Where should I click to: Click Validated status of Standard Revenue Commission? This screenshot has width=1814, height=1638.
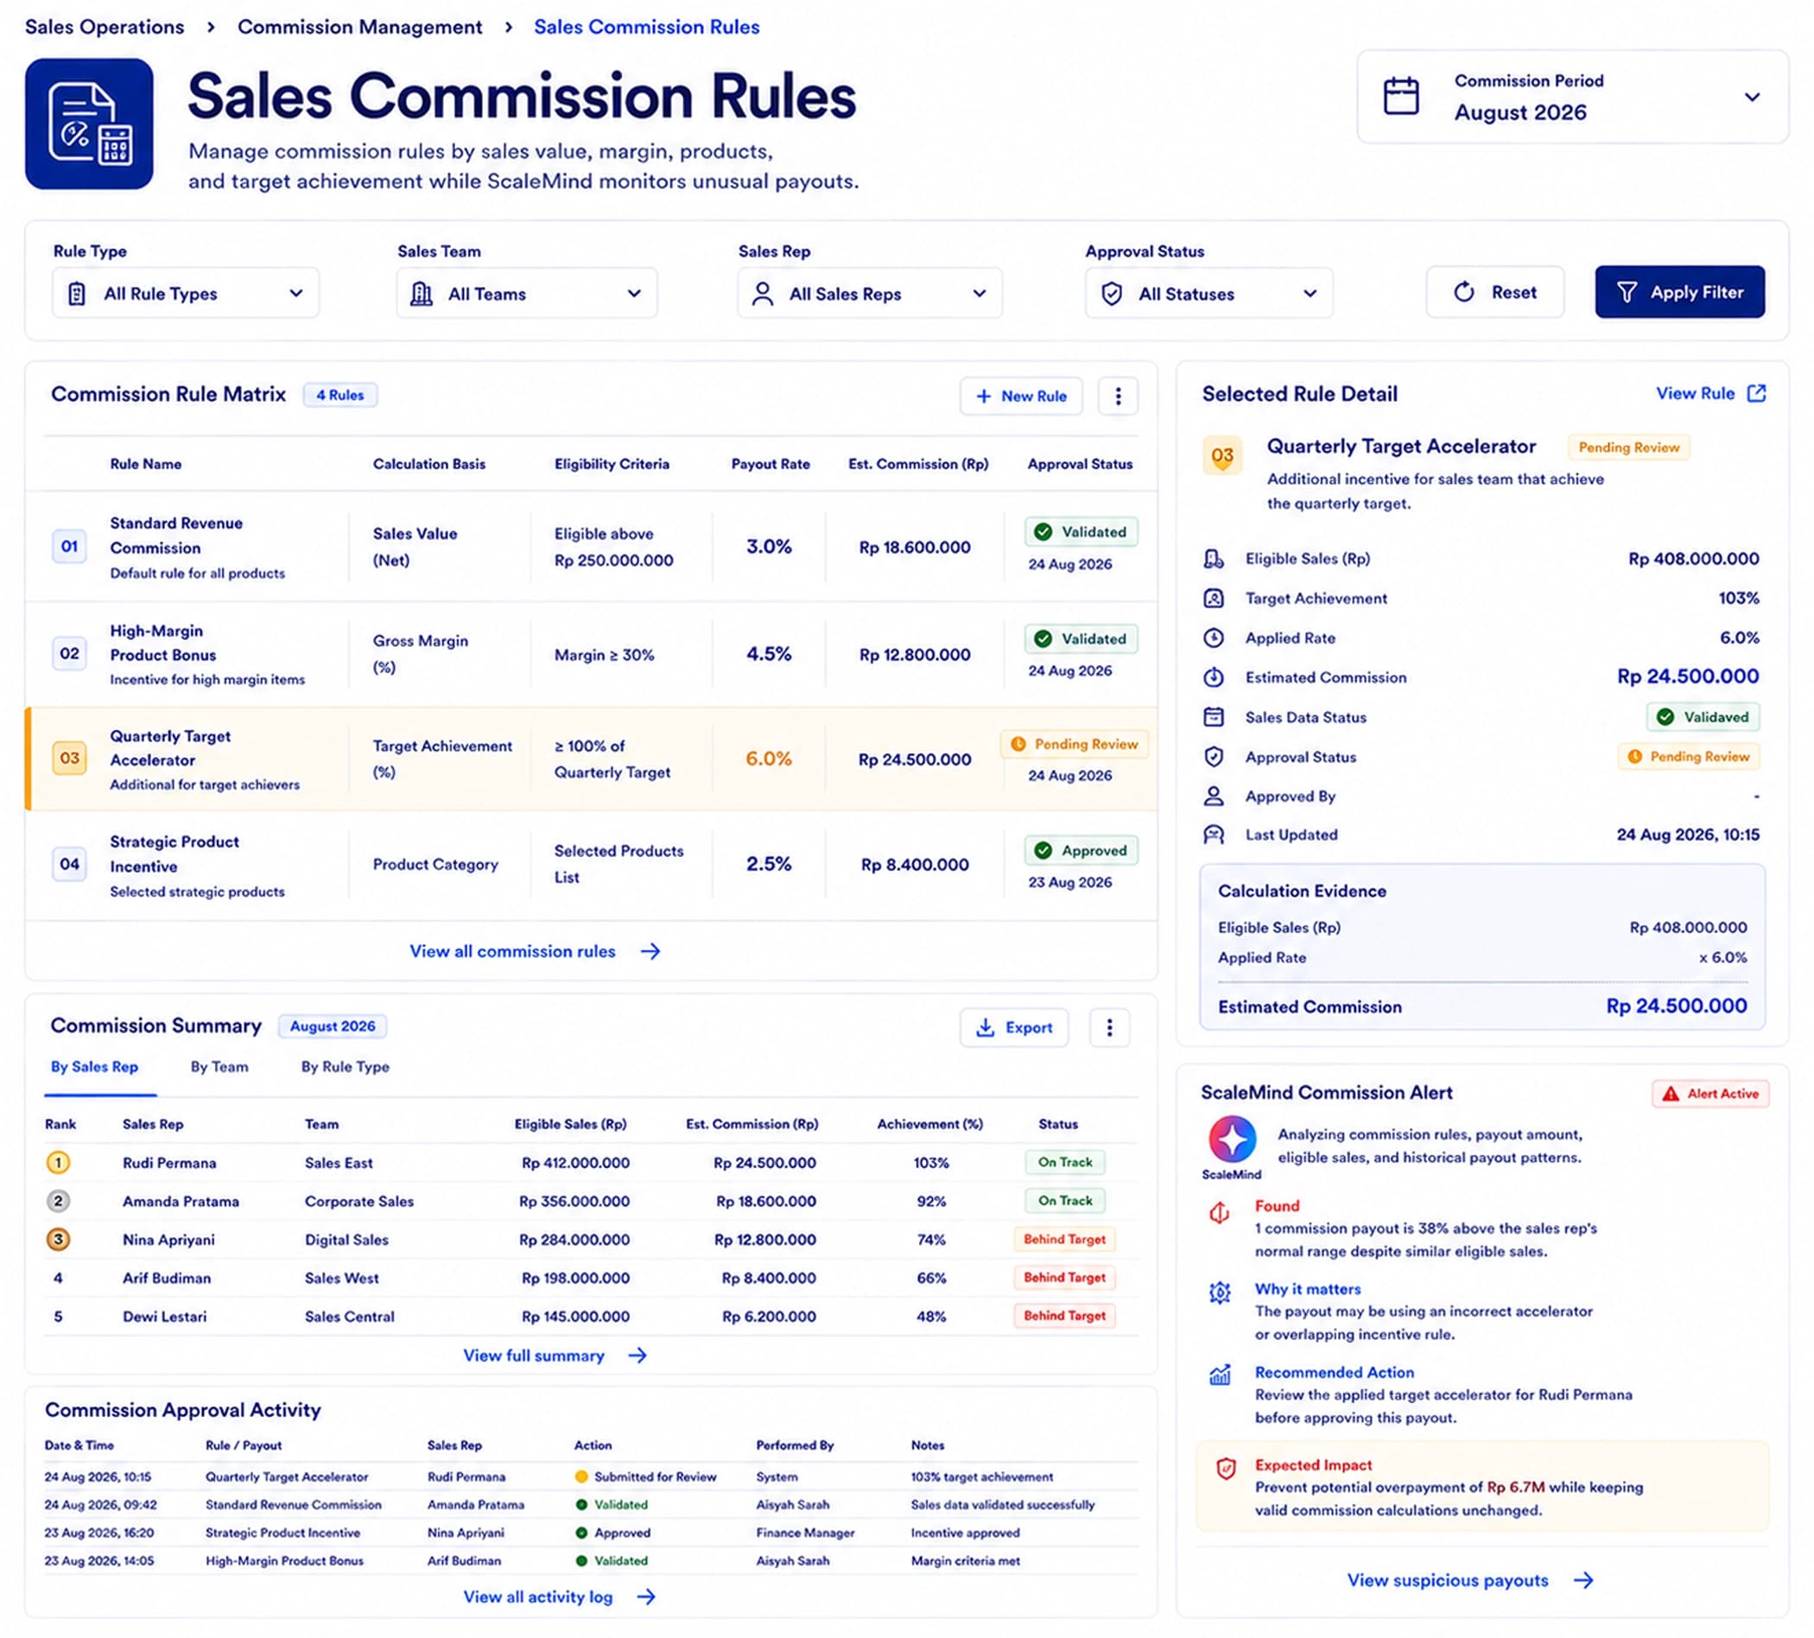pos(1081,532)
